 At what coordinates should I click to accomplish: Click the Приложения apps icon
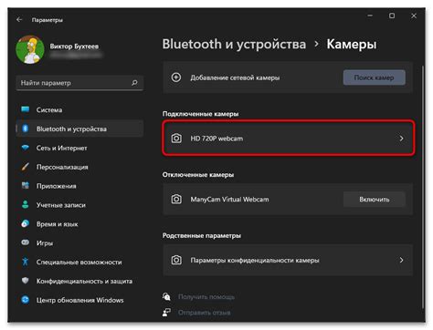[x=26, y=185]
